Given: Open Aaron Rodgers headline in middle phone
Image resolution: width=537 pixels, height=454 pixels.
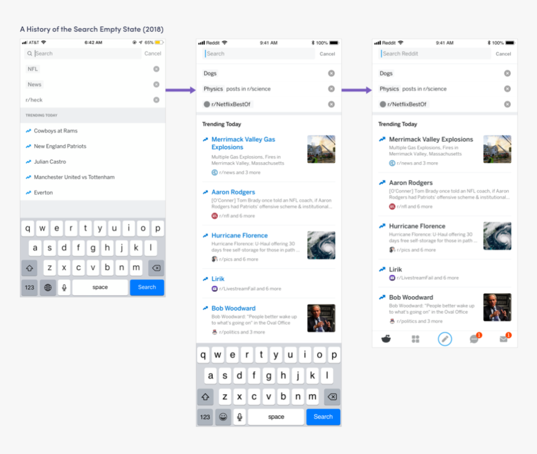Looking at the screenshot, I should tap(234, 192).
